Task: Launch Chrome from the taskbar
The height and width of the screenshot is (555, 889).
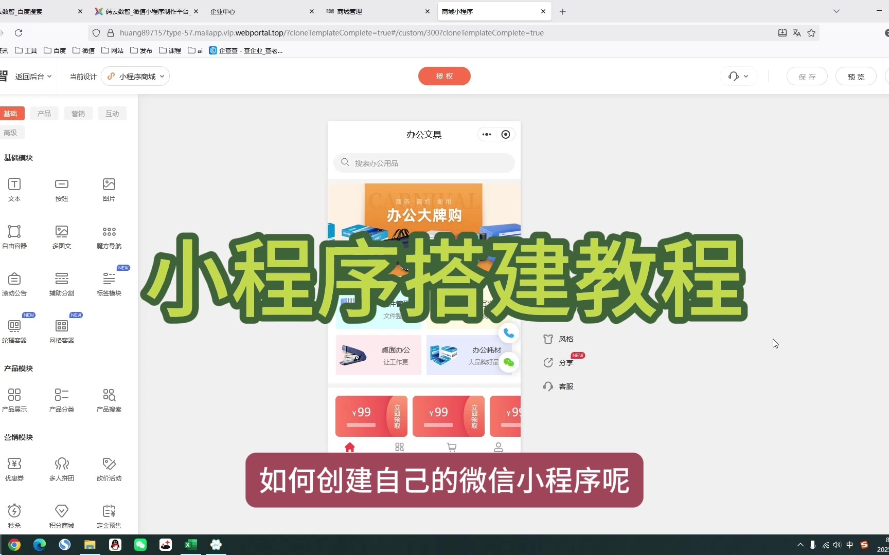Action: [14, 545]
